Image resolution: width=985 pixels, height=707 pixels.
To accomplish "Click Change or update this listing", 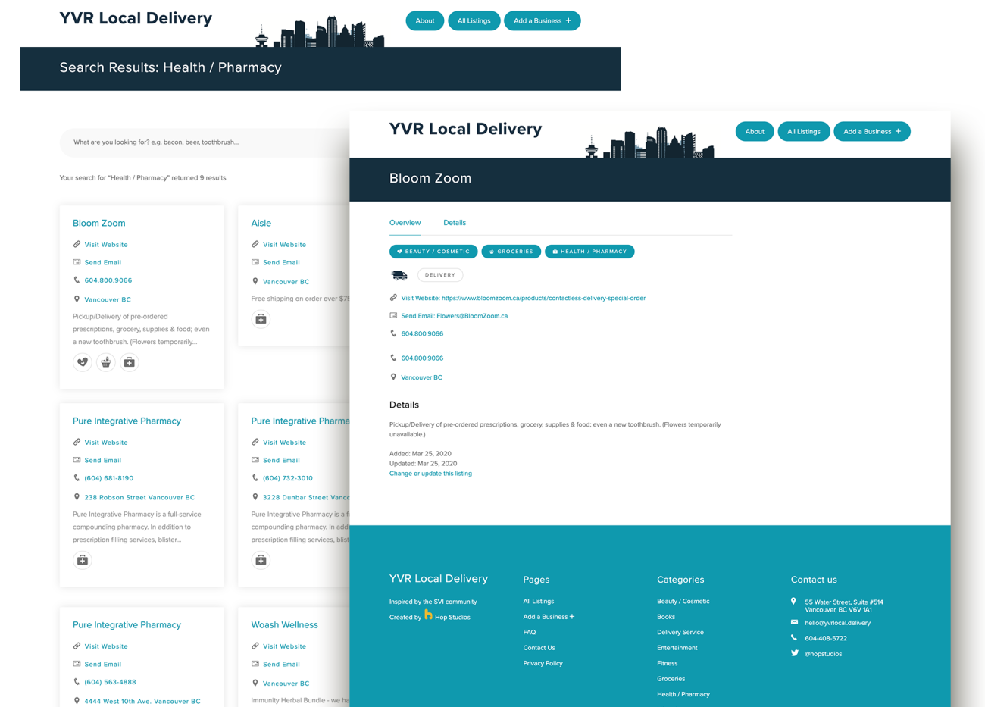I will point(430,473).
